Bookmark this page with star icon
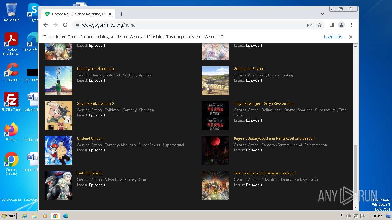Image resolution: width=392 pixels, height=220 pixels. tap(319, 25)
